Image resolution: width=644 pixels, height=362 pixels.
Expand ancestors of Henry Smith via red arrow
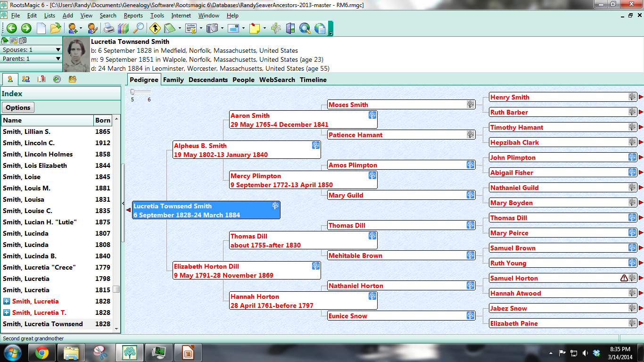[x=641, y=97]
